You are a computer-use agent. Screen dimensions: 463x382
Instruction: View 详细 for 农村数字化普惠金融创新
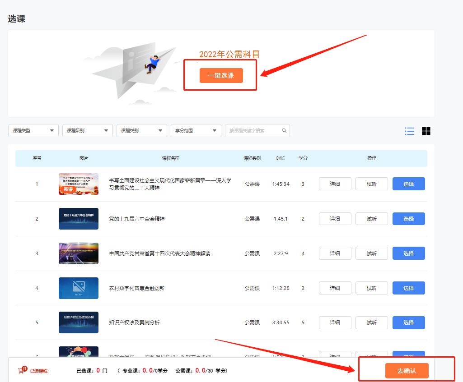[335, 288]
